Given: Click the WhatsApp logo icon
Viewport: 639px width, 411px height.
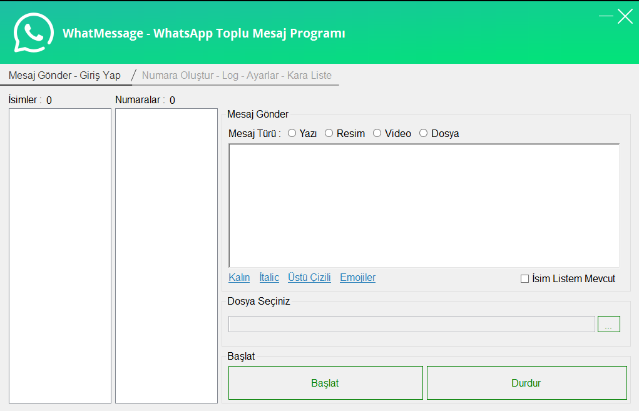Looking at the screenshot, I should (34, 33).
